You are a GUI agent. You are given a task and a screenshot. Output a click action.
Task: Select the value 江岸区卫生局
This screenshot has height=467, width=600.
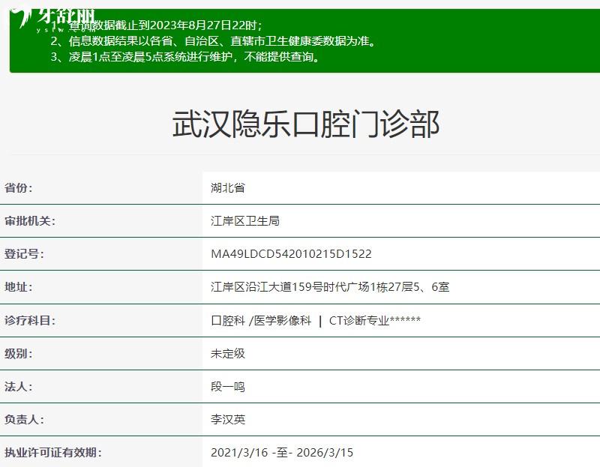point(245,220)
